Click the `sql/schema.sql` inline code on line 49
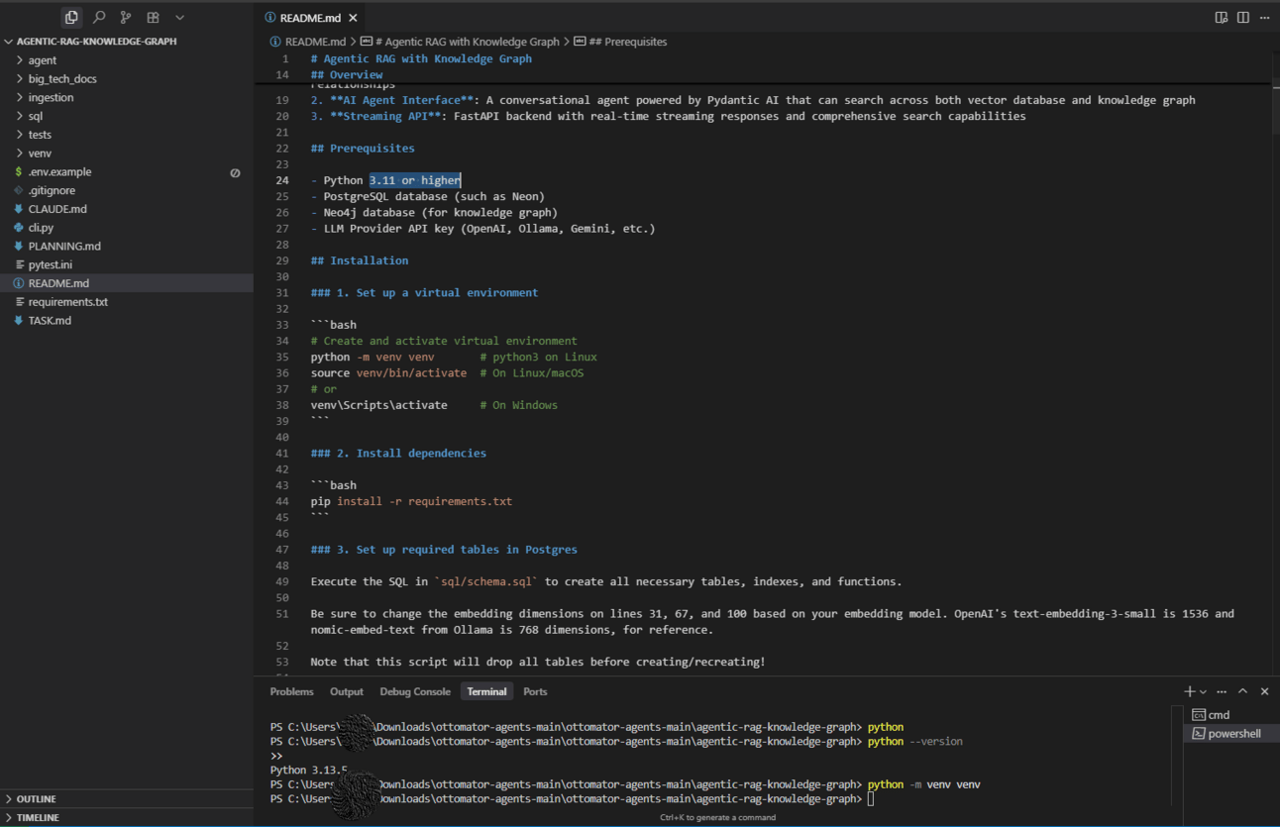Viewport: 1280px width, 827px height. (x=486, y=581)
